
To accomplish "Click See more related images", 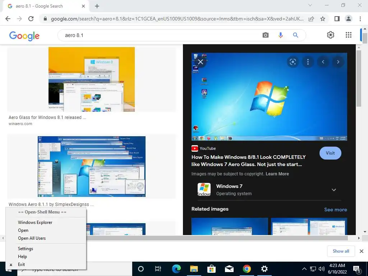I will point(335,210).
